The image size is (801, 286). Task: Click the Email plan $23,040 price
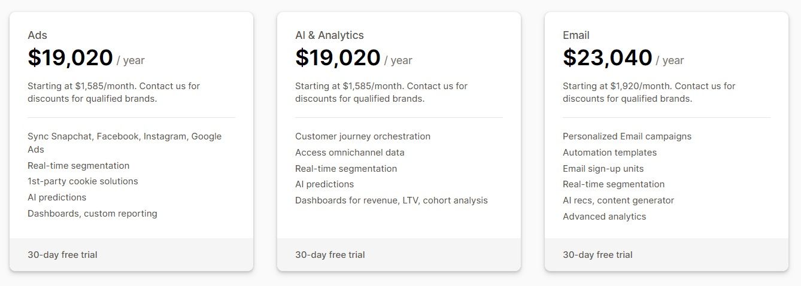[x=607, y=58]
